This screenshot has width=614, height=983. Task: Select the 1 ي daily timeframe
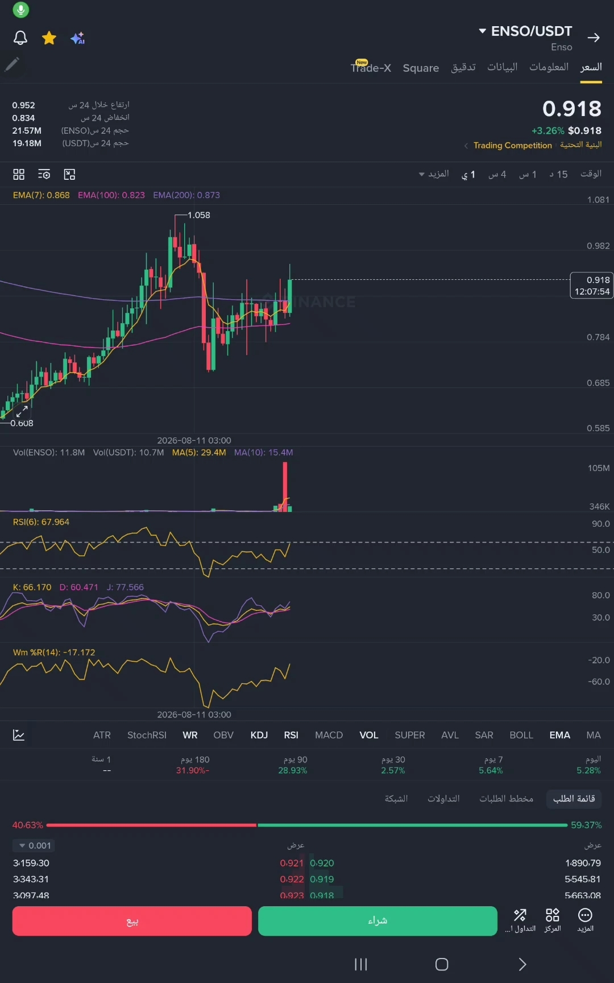point(468,174)
